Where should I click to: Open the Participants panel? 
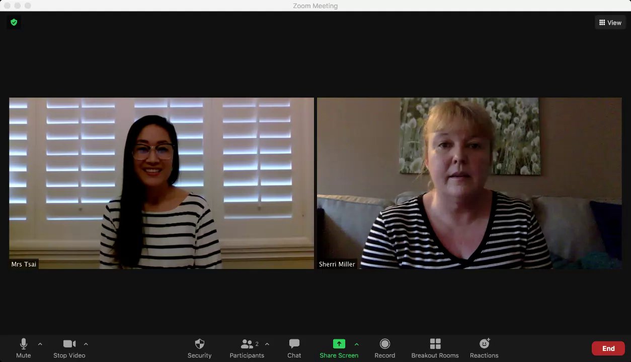pyautogui.click(x=247, y=348)
